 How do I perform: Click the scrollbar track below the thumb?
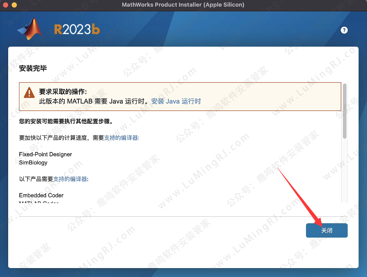point(344,170)
